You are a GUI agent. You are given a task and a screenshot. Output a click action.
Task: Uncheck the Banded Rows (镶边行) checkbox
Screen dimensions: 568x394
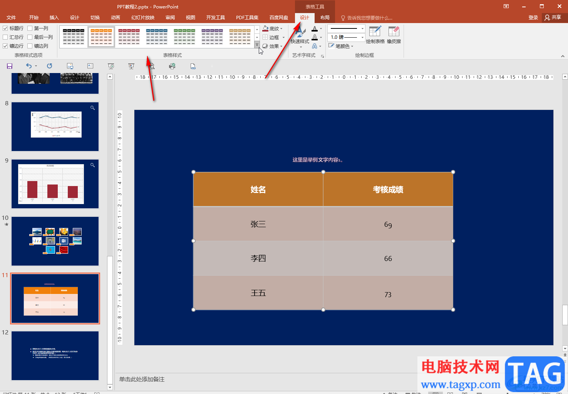pos(5,46)
